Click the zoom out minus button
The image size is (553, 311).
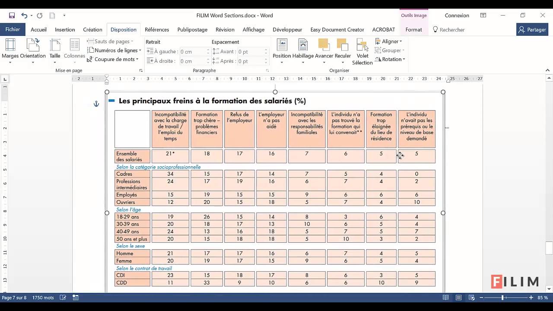[482, 298]
